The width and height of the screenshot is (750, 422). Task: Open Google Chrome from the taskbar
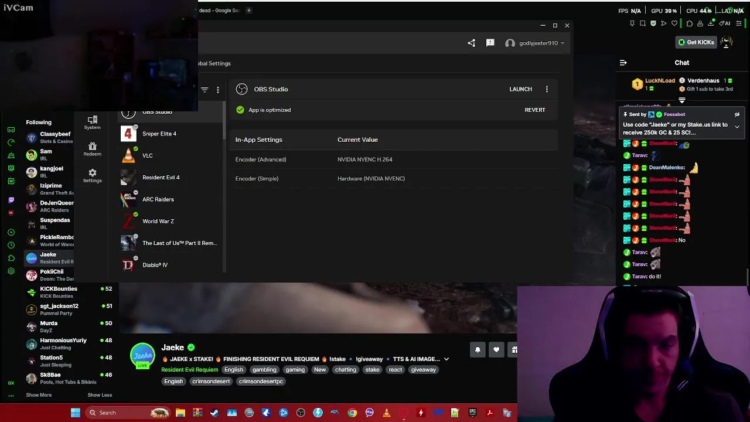[352, 413]
